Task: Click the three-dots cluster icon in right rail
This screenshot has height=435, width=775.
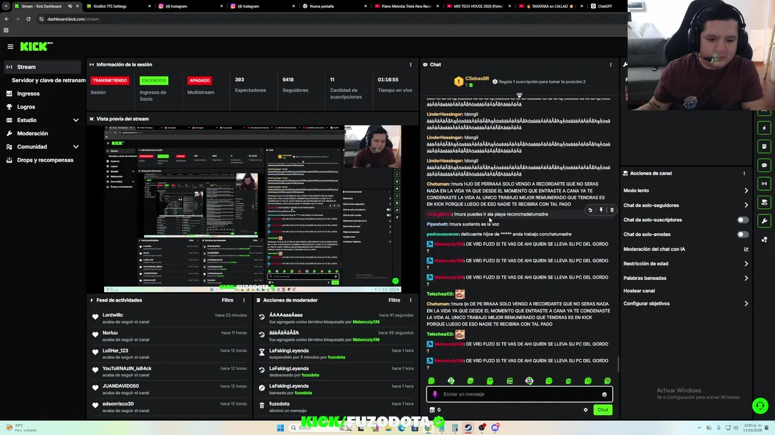Action: click(764, 240)
